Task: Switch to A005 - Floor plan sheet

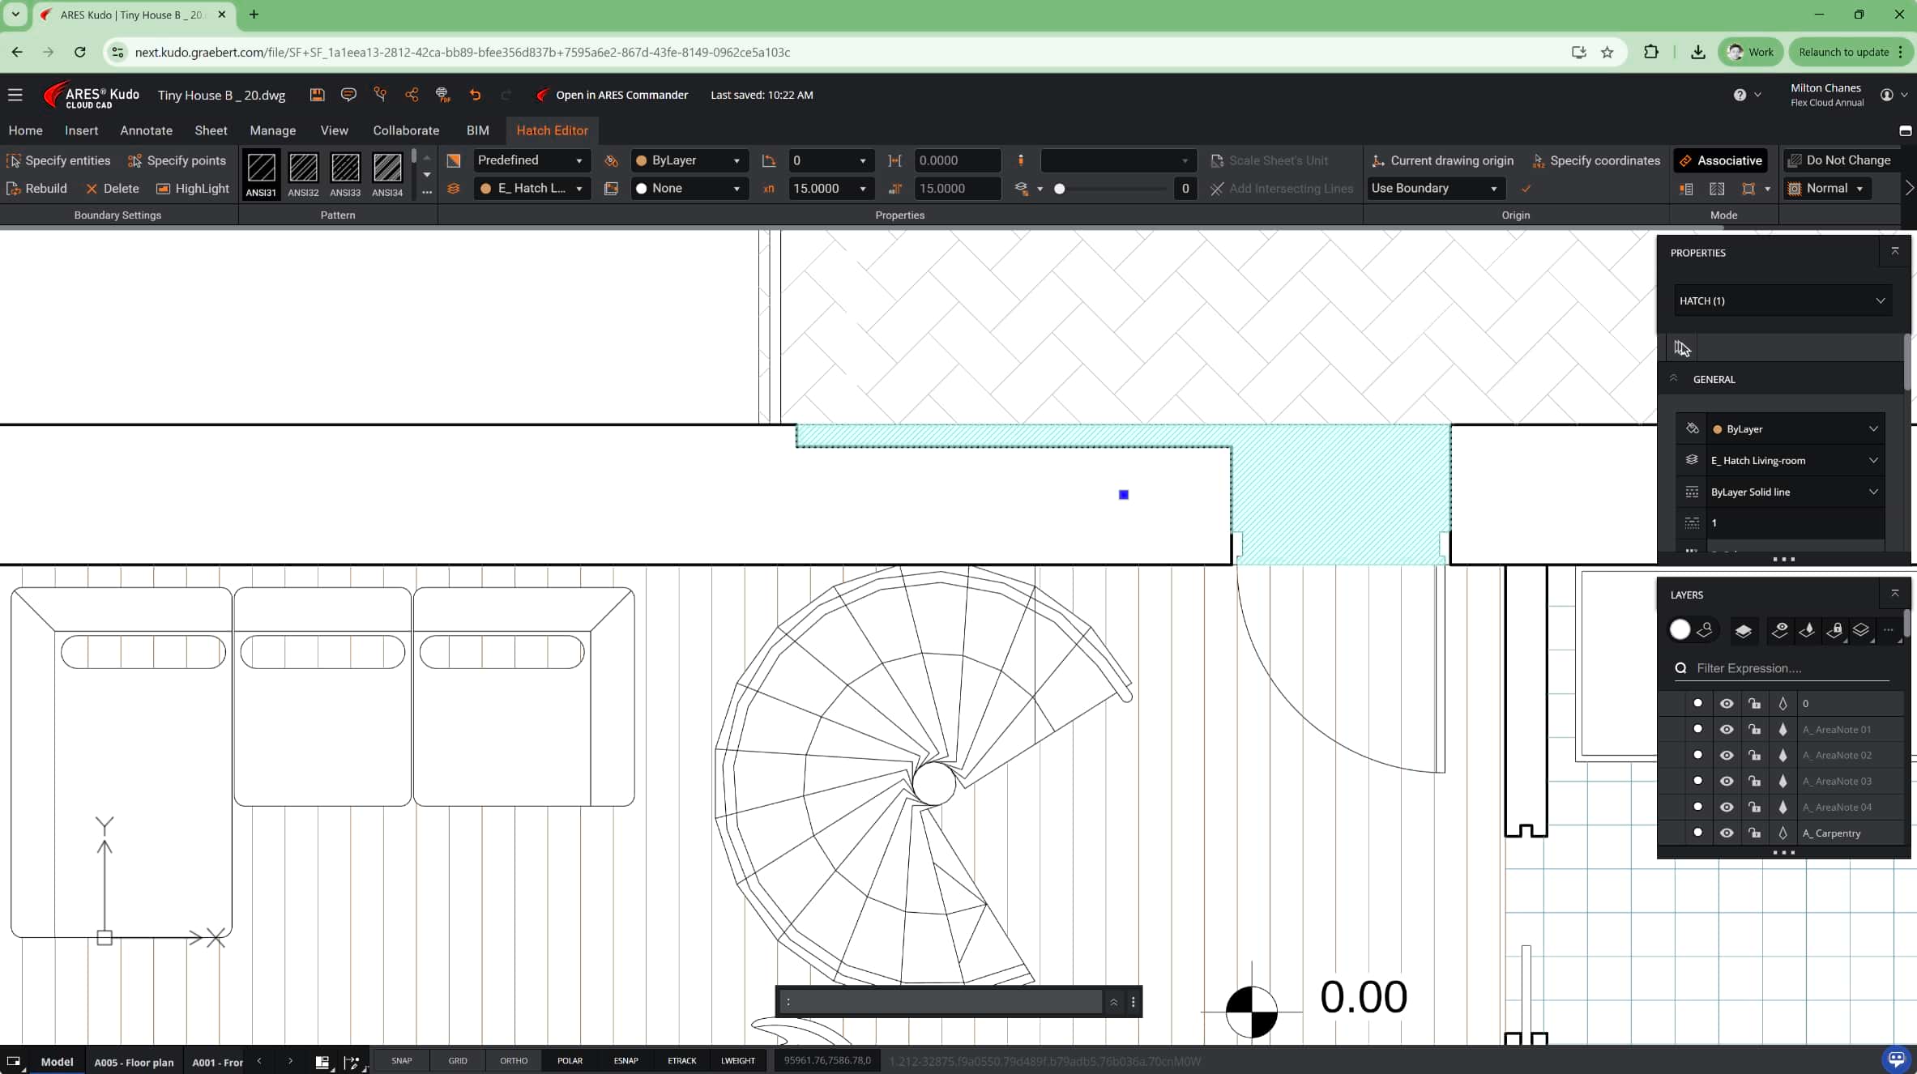Action: pos(134,1062)
